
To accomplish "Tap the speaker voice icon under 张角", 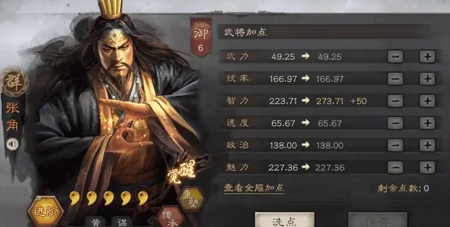I will point(13,144).
